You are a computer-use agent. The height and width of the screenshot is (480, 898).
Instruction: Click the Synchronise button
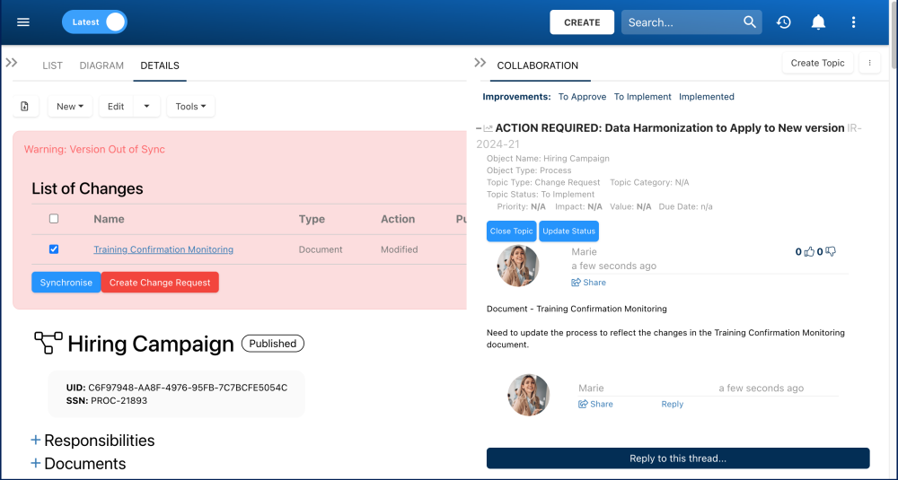66,282
